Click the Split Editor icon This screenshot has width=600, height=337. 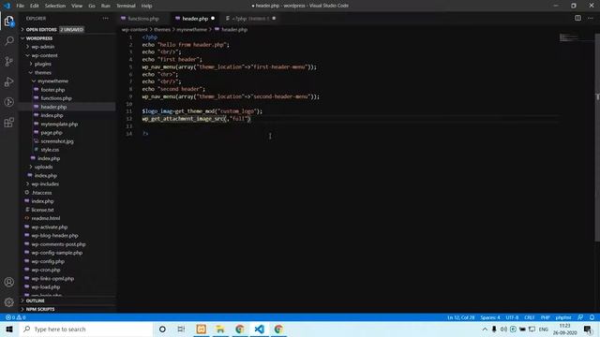point(577,18)
